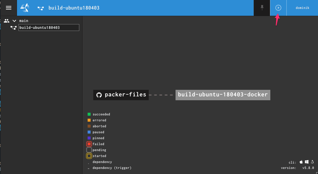
Task: Click the Concourse logo in header
Action: coord(25,8)
